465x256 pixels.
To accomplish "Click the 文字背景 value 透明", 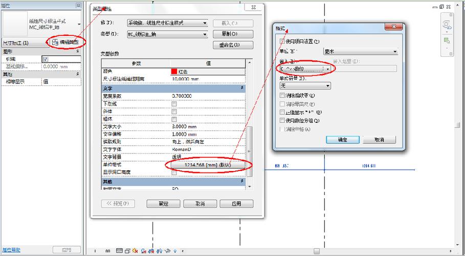I will click(x=208, y=157).
